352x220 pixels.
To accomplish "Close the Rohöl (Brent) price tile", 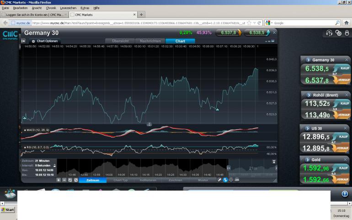I will (347, 95).
